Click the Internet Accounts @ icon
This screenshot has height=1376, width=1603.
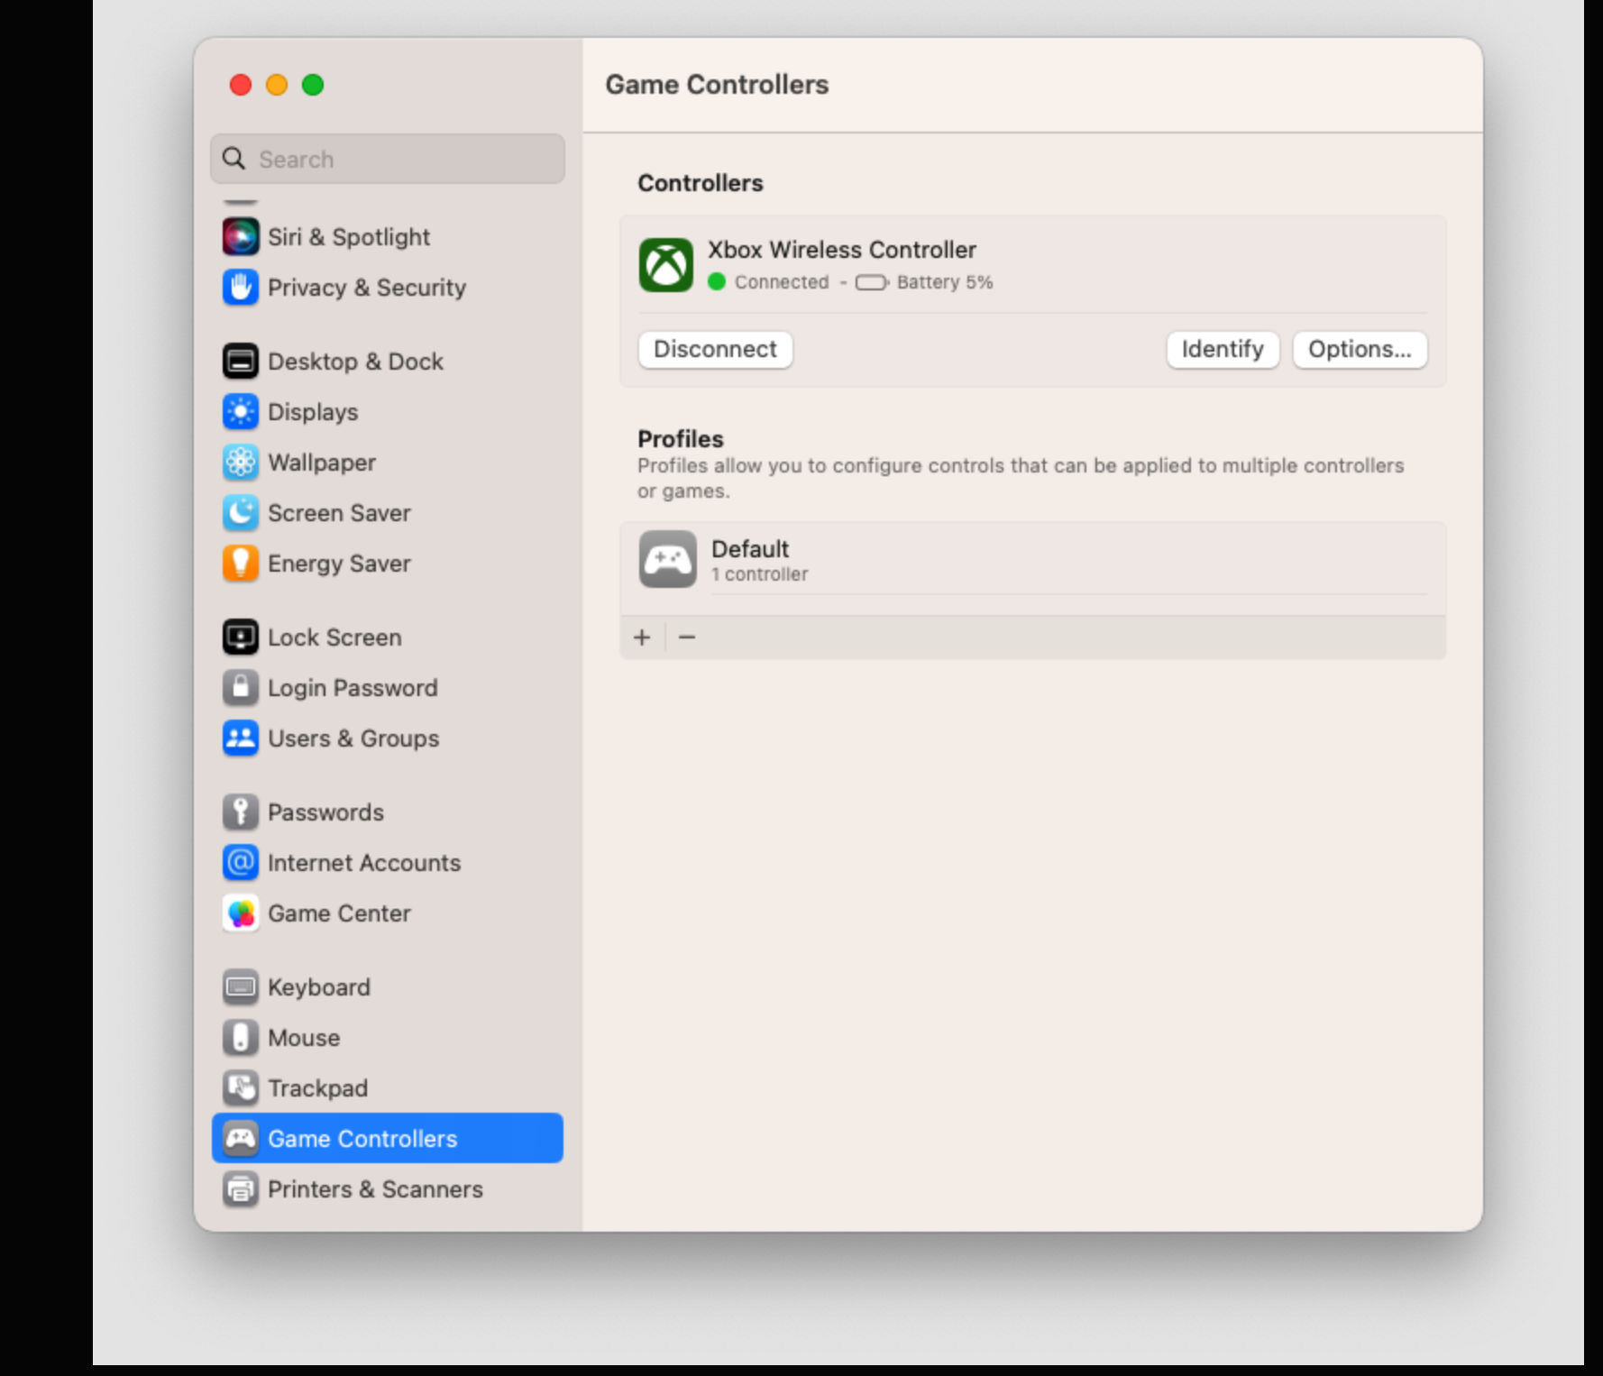tap(241, 863)
